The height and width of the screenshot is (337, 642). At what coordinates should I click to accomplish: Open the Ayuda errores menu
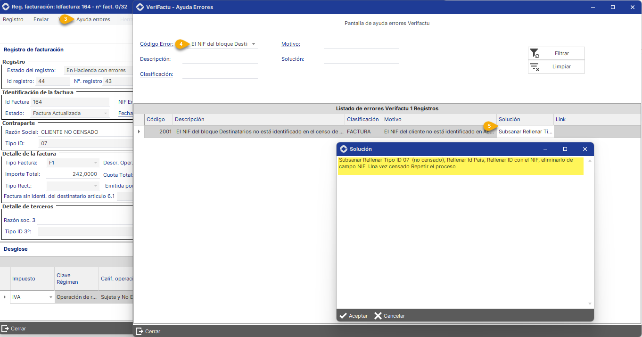[93, 19]
